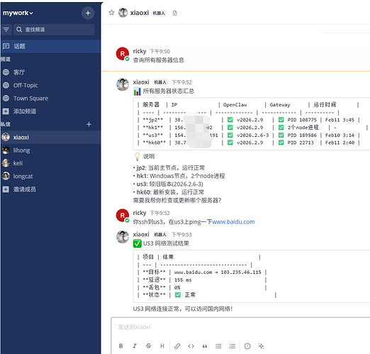Star the xiaoxi conversation as favorite
Image resolution: width=370 pixels, height=354 pixels.
111,13
